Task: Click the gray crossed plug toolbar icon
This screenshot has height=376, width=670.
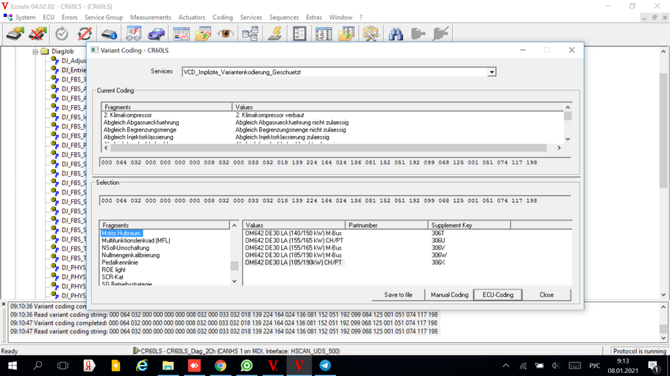Action: coord(440,34)
